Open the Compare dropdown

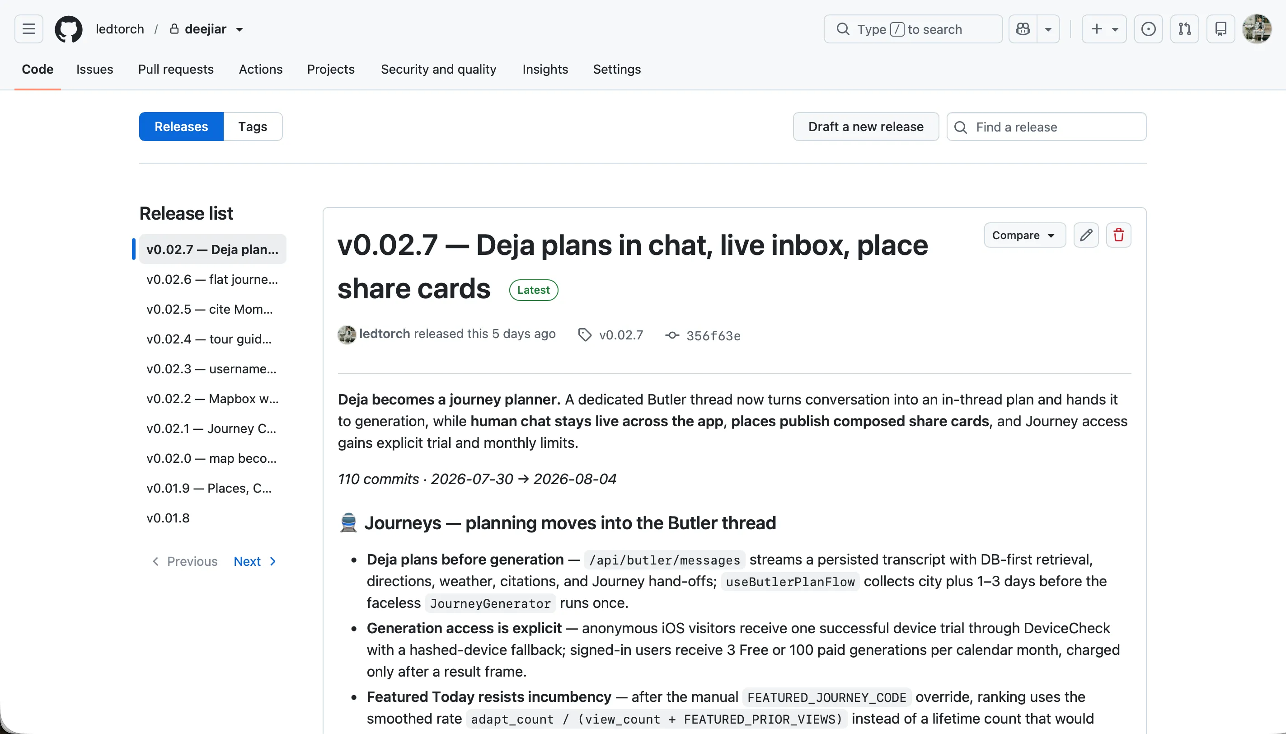1024,235
